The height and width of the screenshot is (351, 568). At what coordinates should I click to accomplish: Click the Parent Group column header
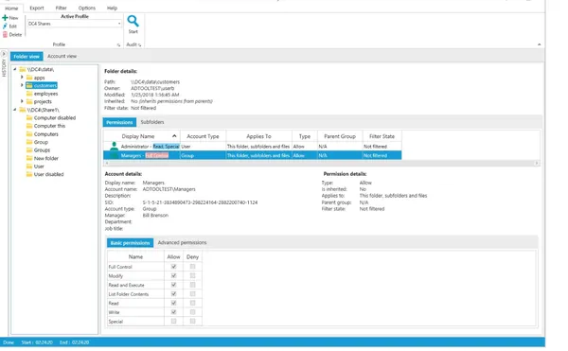[340, 136]
